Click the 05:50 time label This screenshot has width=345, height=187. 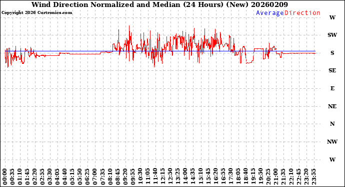[80, 177]
